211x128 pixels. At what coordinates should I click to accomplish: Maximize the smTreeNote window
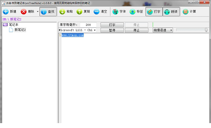[x=197, y=2]
